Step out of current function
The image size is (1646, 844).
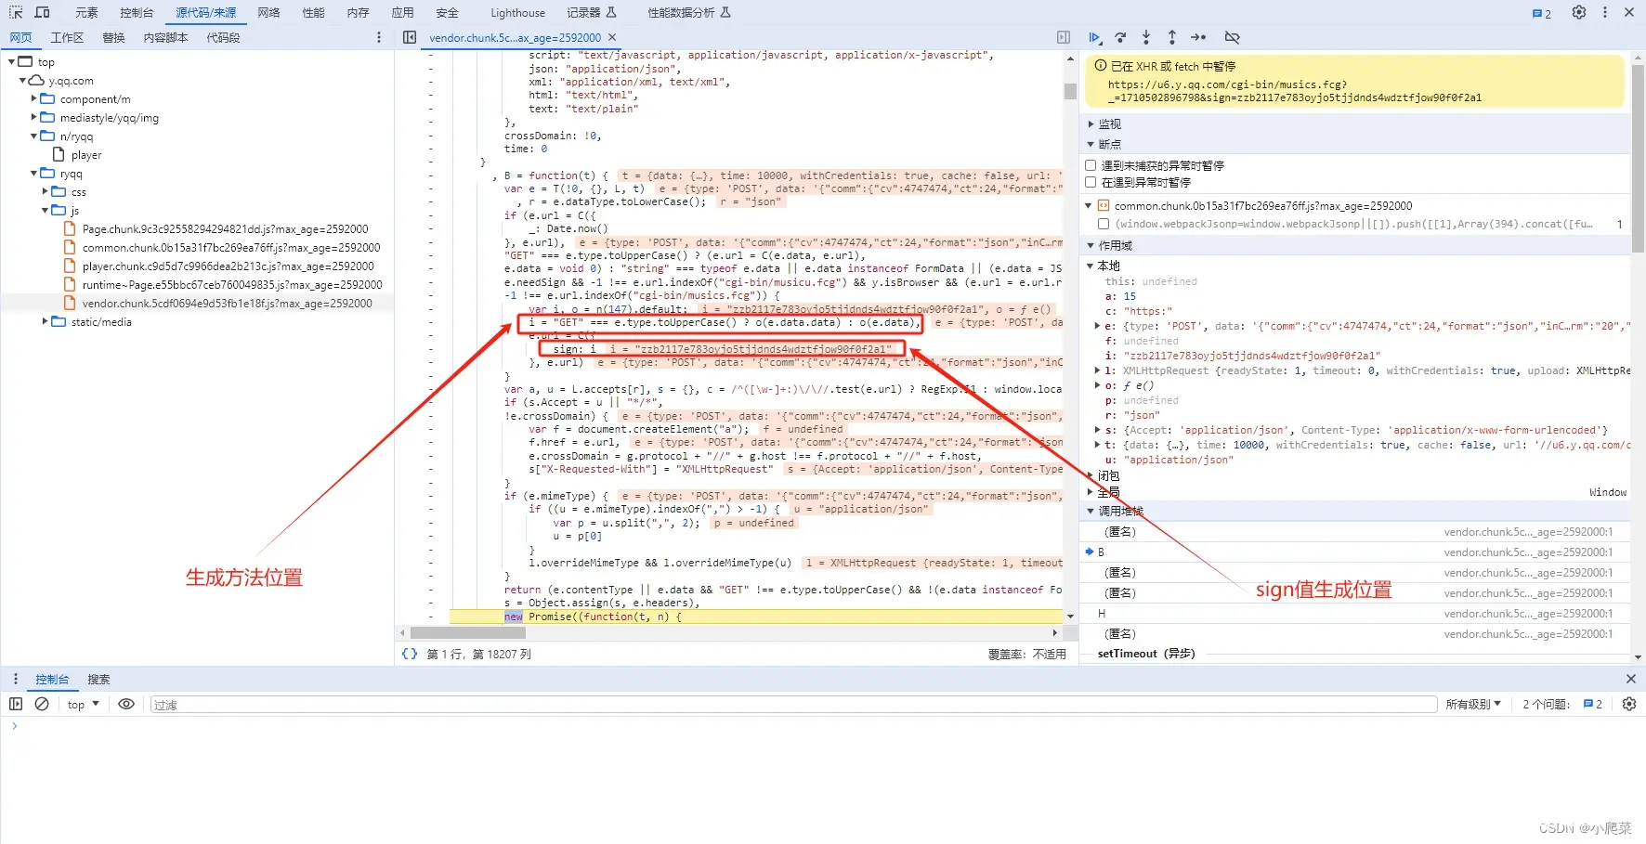coord(1172,37)
